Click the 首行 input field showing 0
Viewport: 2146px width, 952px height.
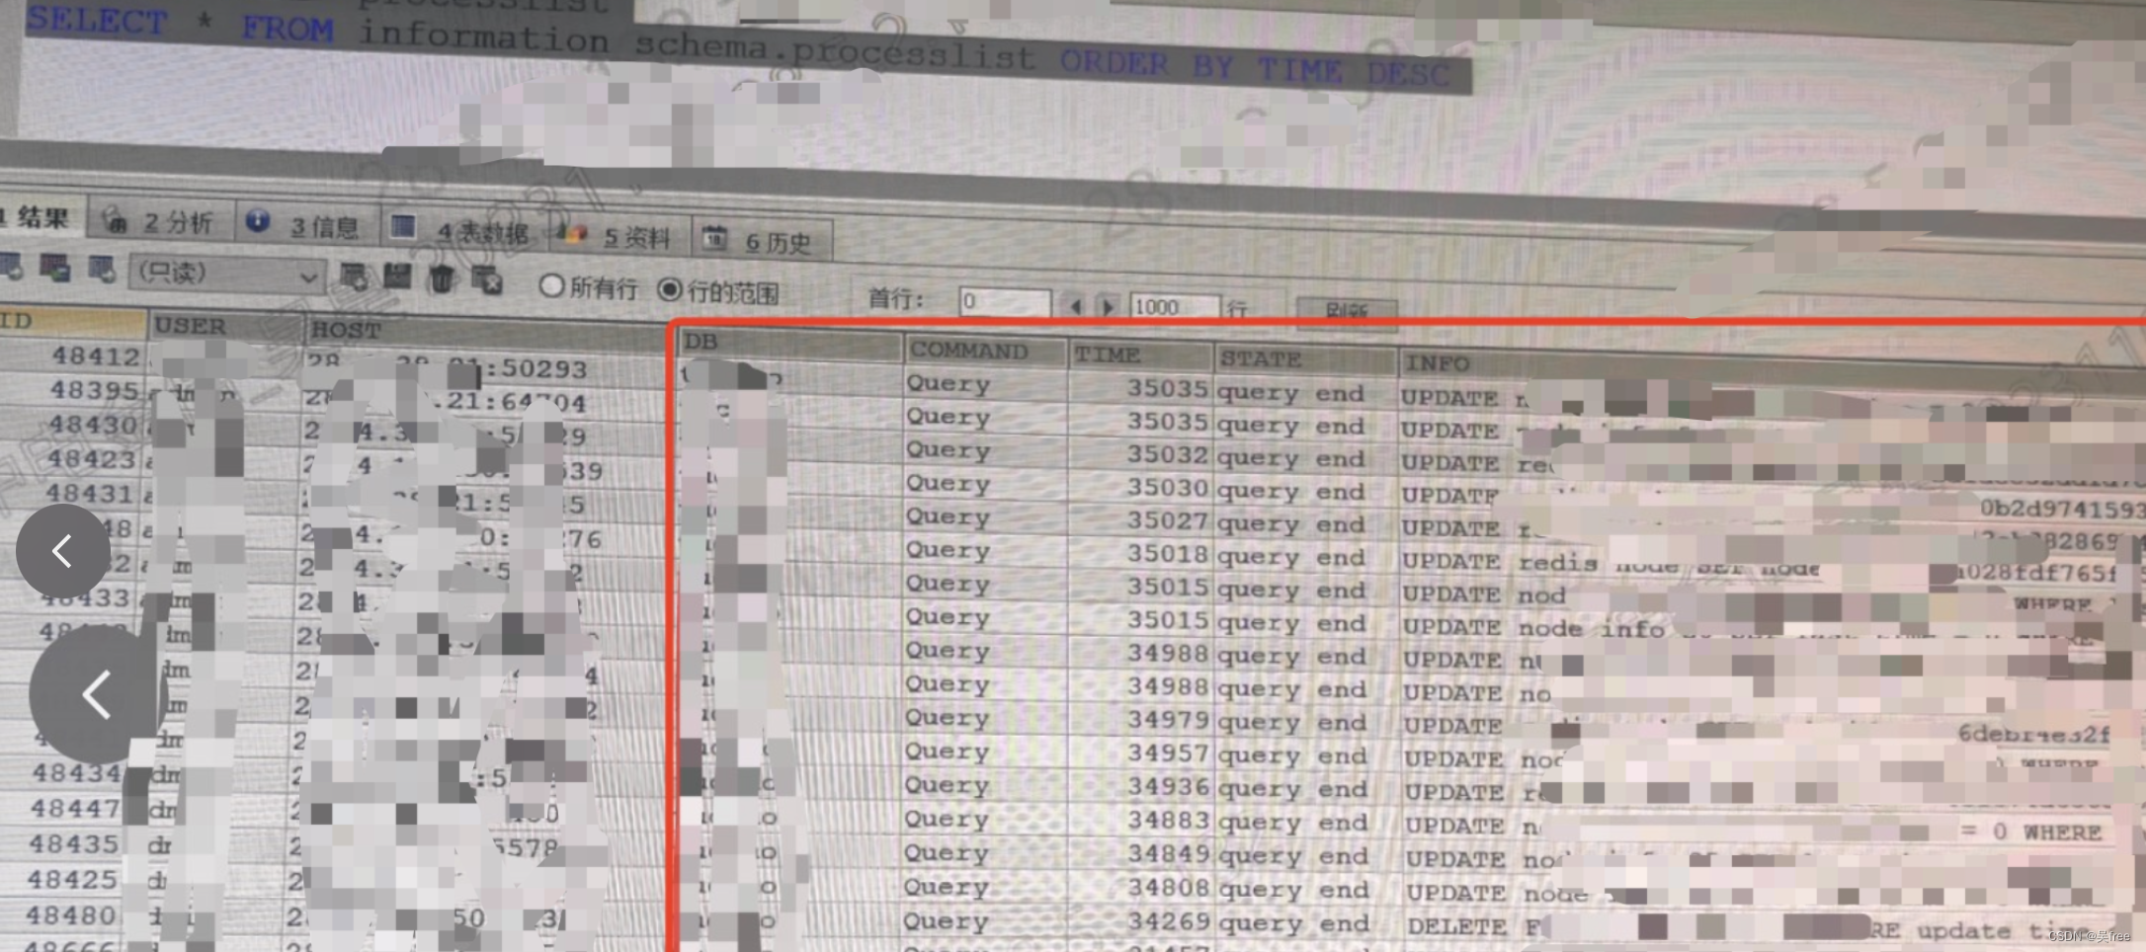click(1005, 301)
